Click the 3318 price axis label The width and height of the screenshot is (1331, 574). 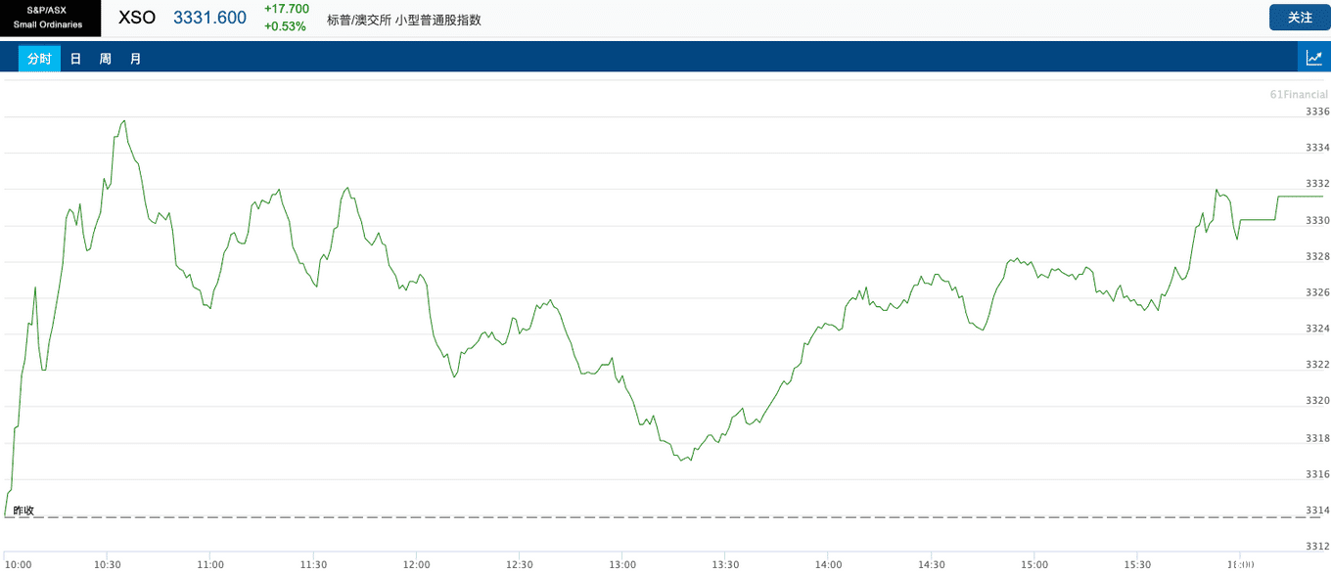1317,438
